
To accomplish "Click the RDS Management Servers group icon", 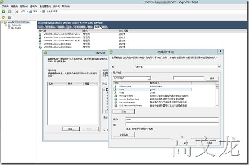I will coord(116,106).
